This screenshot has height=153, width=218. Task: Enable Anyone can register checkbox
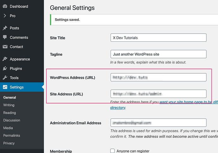pos(112,151)
